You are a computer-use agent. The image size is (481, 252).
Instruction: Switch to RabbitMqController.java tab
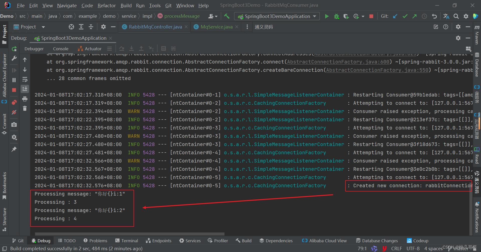(155, 27)
